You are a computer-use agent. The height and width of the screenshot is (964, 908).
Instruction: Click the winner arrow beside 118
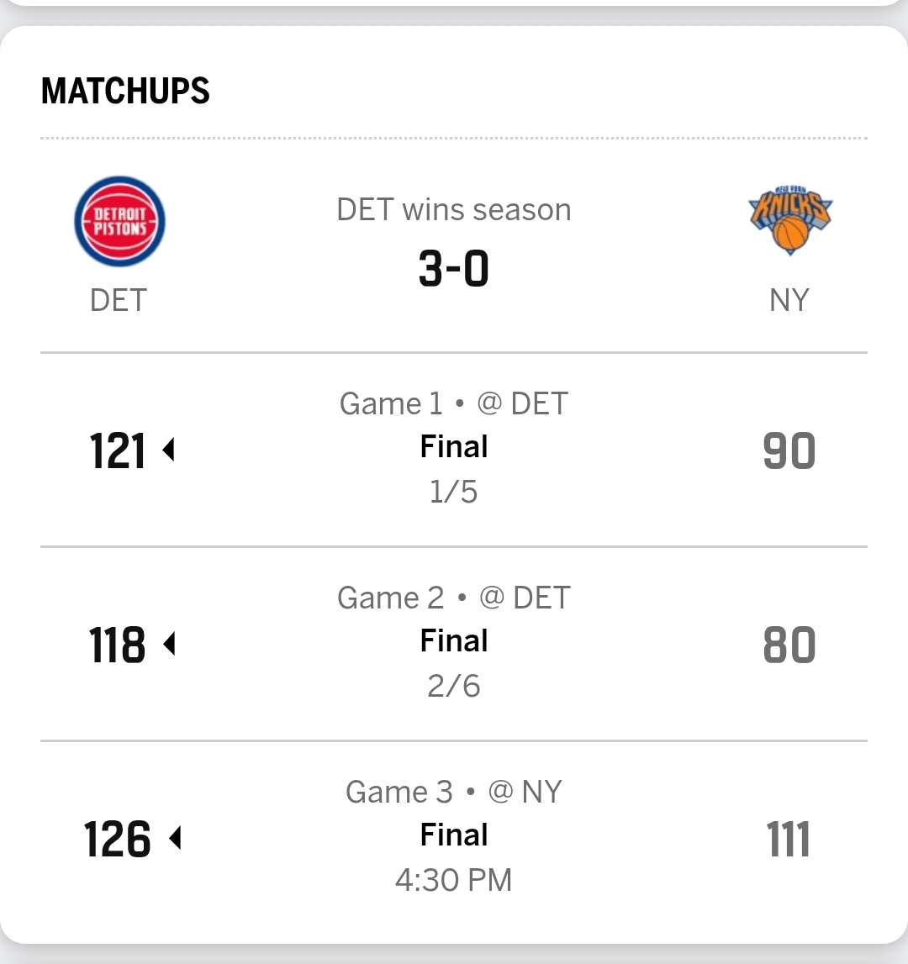click(168, 645)
